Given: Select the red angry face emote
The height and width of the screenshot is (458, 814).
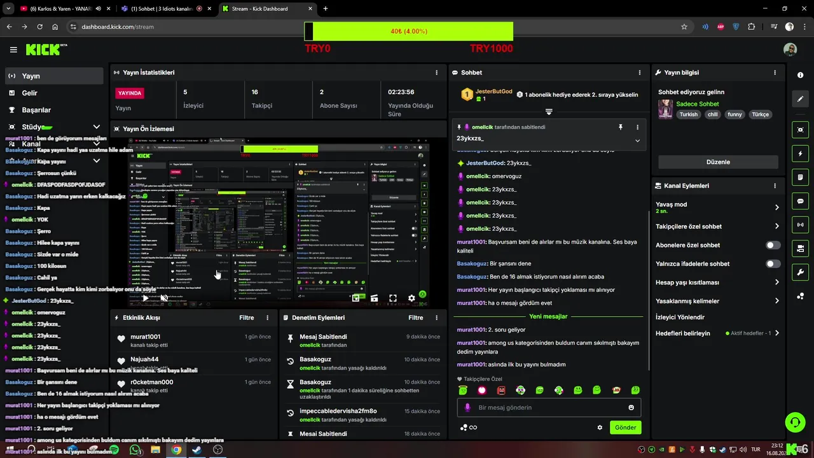Looking at the screenshot, I should (501, 391).
